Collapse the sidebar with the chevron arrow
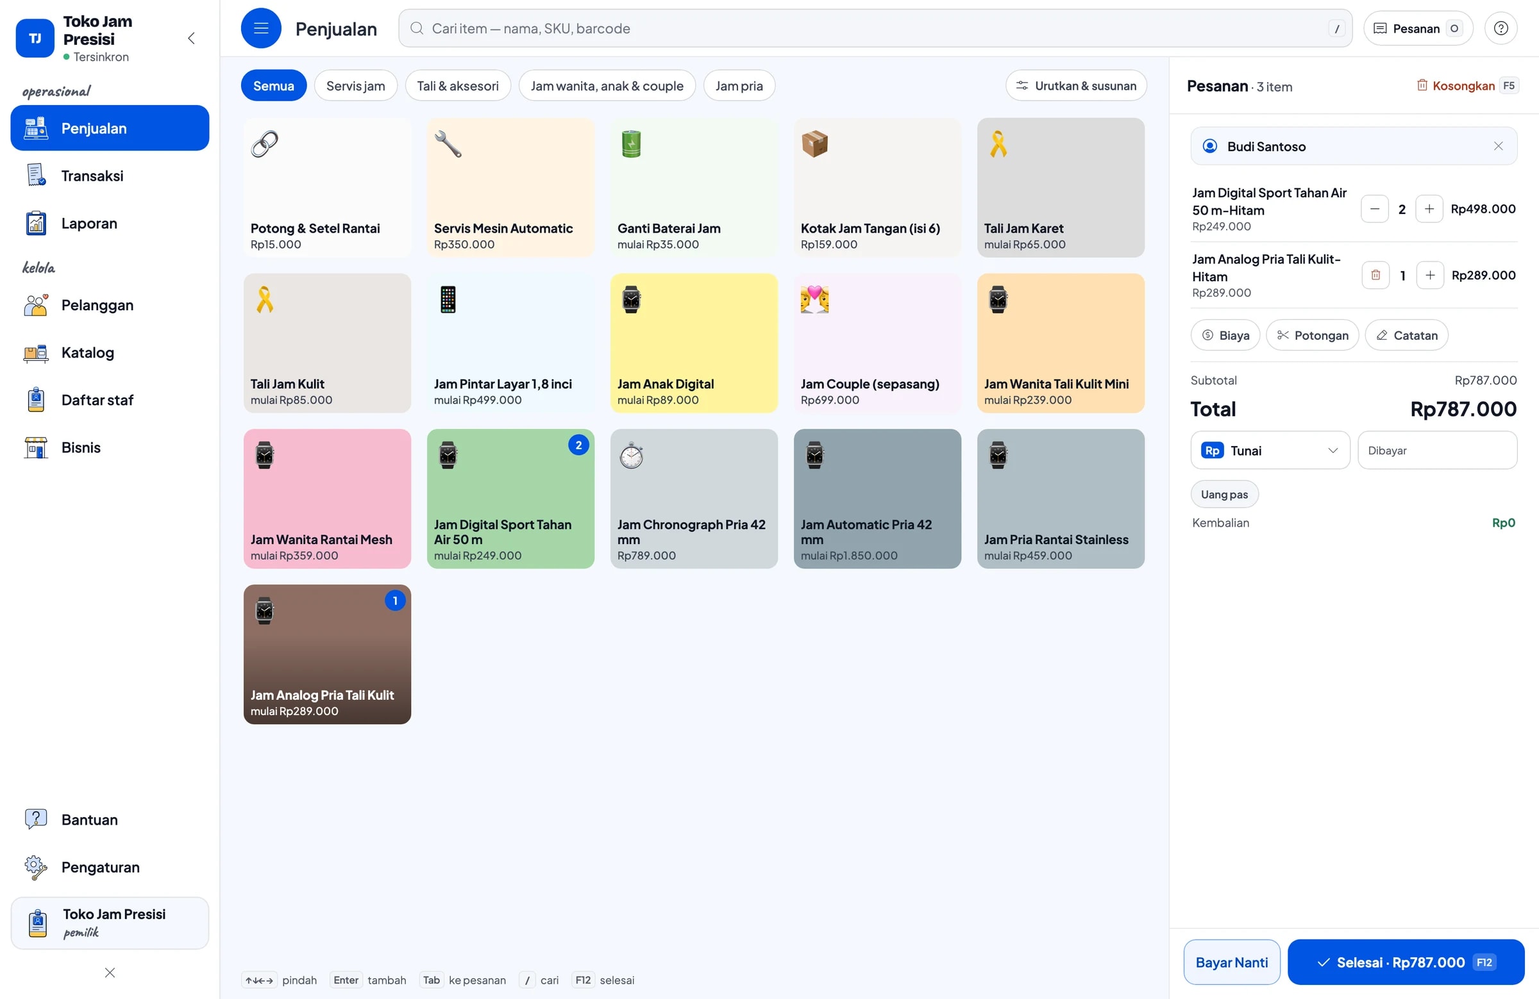 191,38
